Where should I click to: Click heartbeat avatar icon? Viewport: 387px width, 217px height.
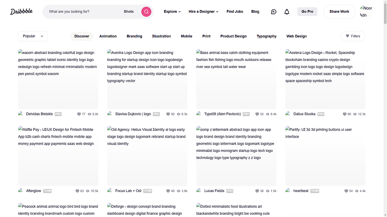coord(288,191)
